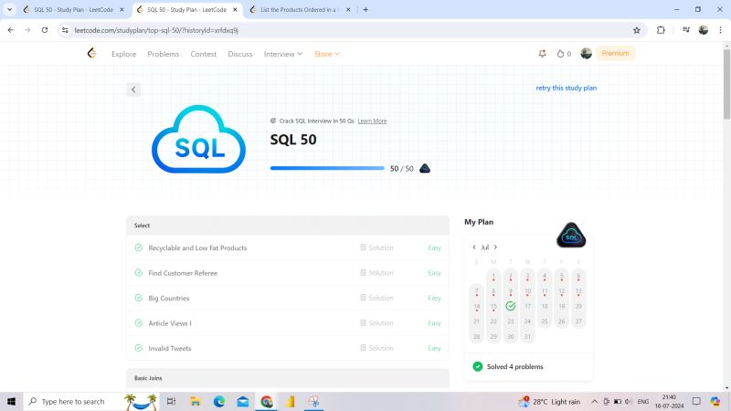Image resolution: width=731 pixels, height=411 pixels.
Task: Open Task View on the taskbar
Action: tap(171, 401)
